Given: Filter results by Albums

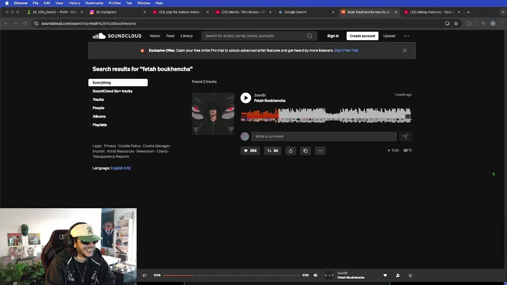Looking at the screenshot, I should click(x=99, y=116).
